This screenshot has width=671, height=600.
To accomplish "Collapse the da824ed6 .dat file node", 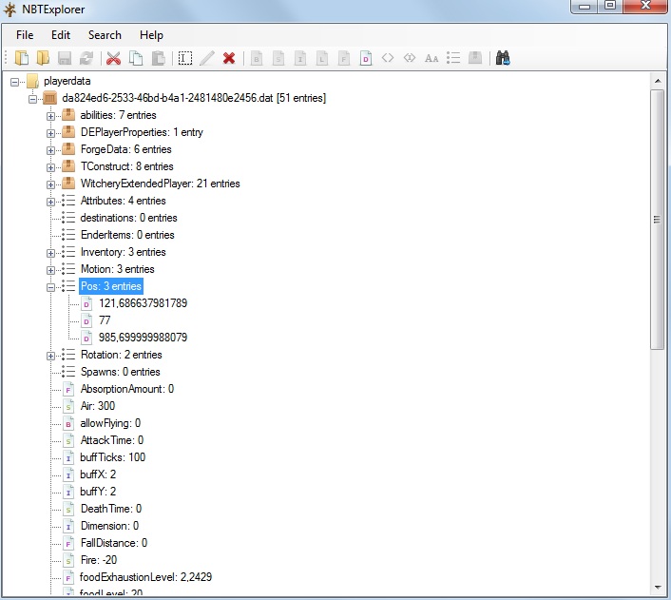I will point(32,99).
